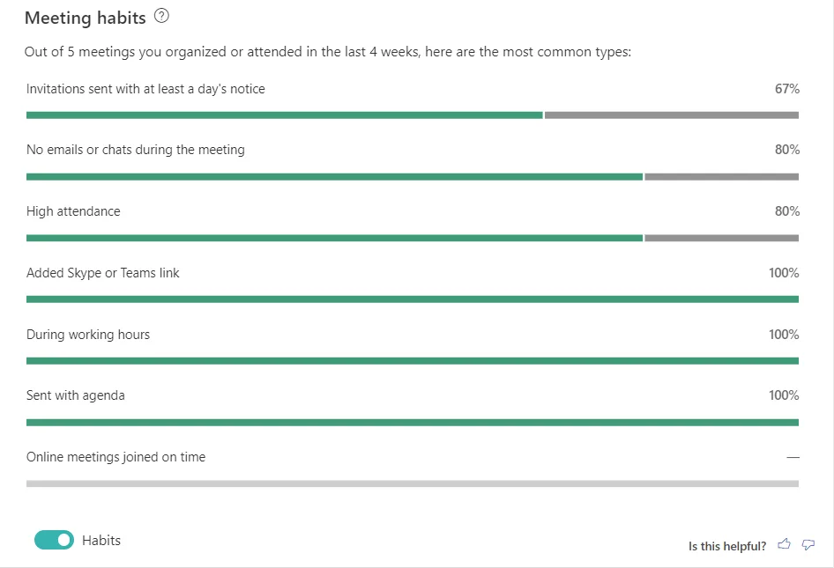
Task: Click 'Online meetings joined on time' label
Action: pos(115,457)
